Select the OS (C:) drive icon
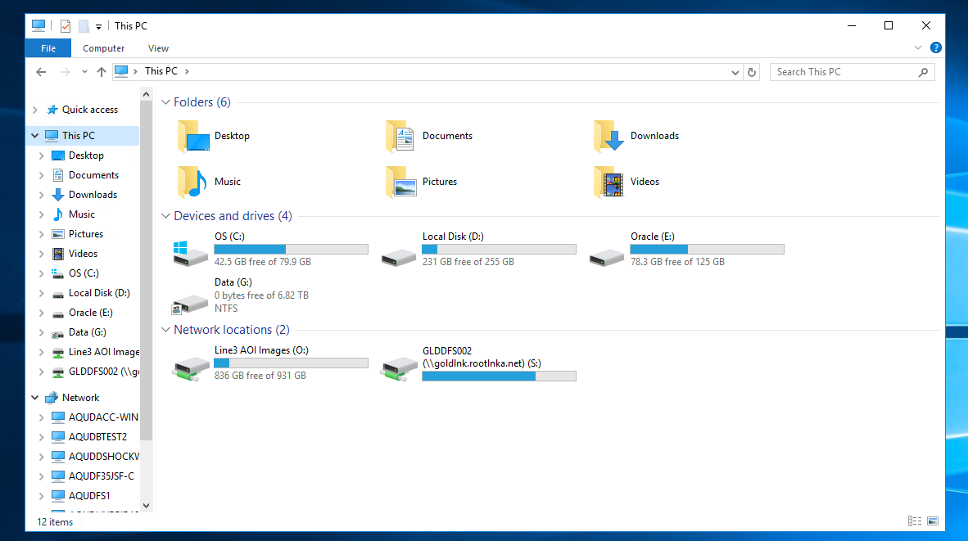The image size is (968, 541). (x=190, y=254)
